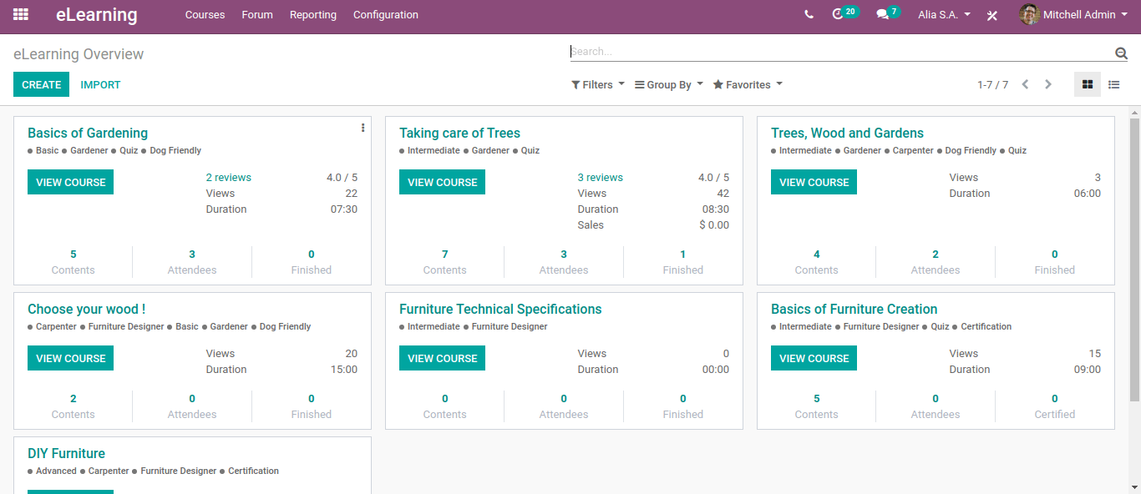The width and height of the screenshot is (1141, 494).
Task: Open 7 Contents of Taking care of Trees
Action: tap(445, 262)
